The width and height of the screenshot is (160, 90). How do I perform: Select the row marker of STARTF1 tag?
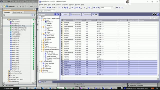tap(62, 61)
